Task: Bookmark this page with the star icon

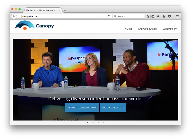Action: click(x=148, y=16)
